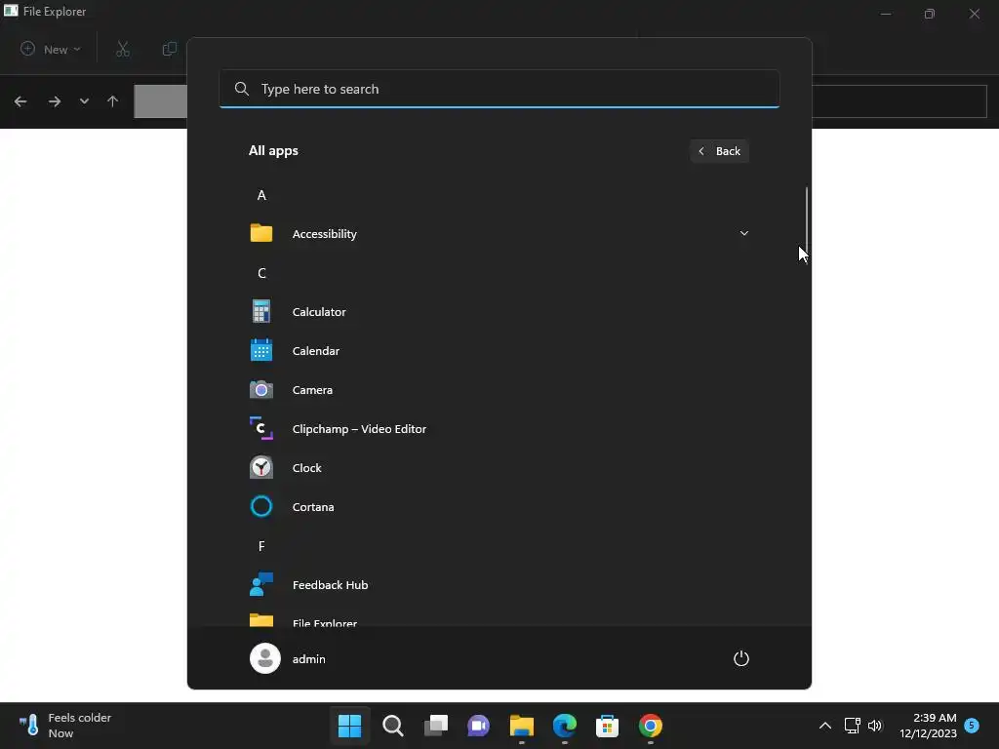Open the clock and date flyout
The height and width of the screenshot is (749, 999).
coord(929,726)
